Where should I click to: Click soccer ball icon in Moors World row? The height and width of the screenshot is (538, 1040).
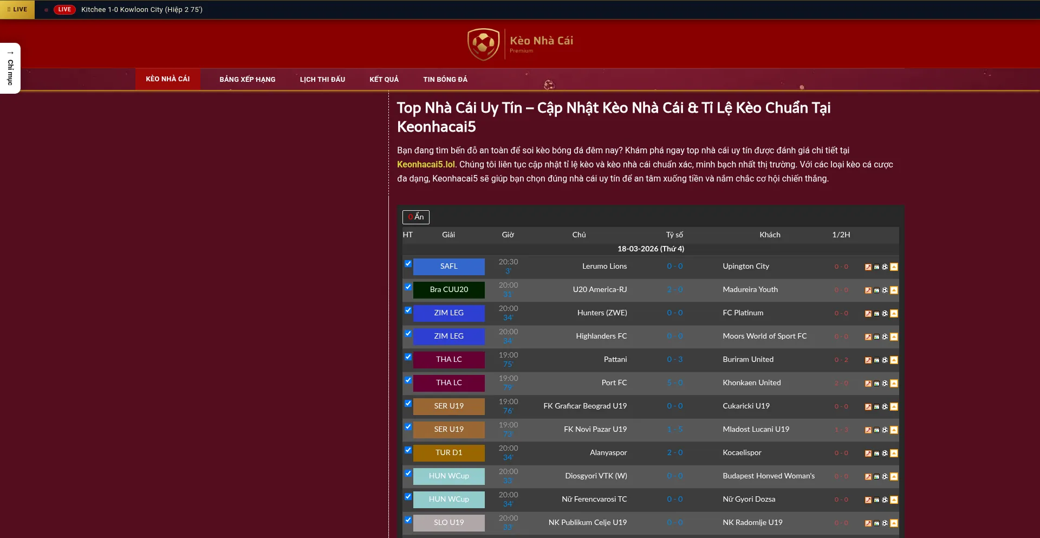885,336
